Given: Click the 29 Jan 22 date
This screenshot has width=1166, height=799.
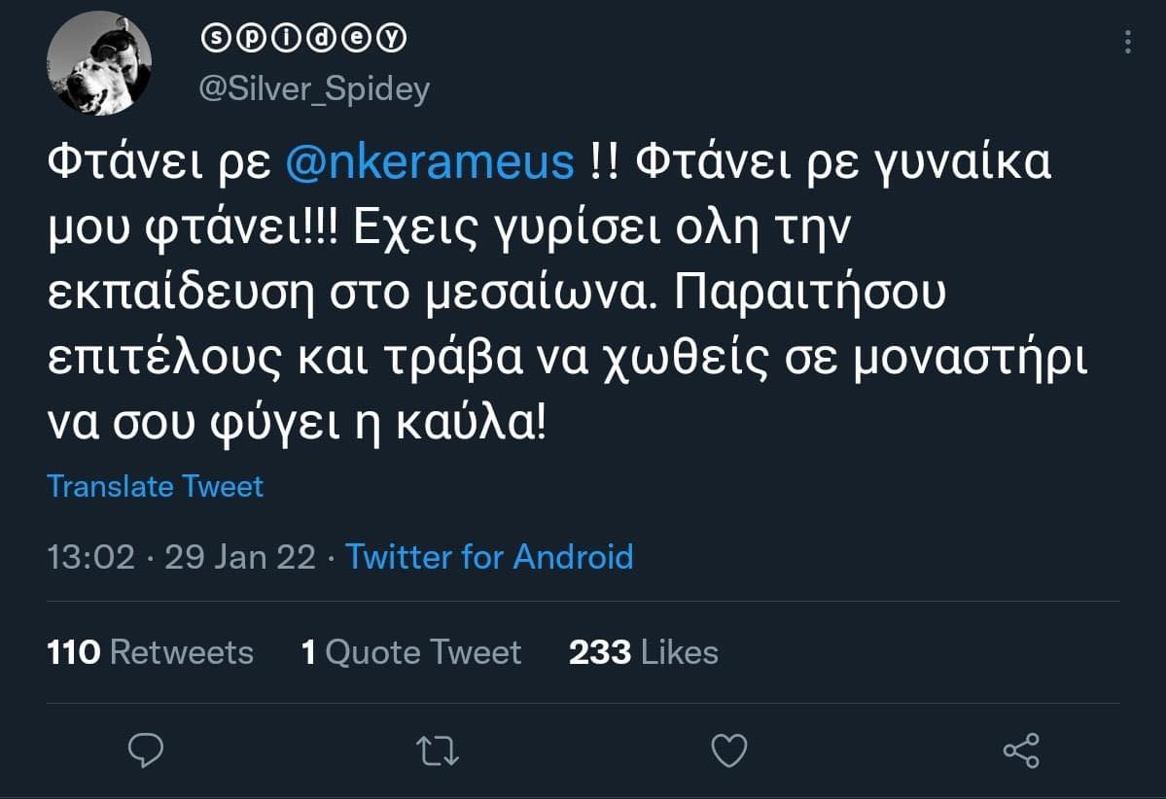Looking at the screenshot, I should 240,557.
